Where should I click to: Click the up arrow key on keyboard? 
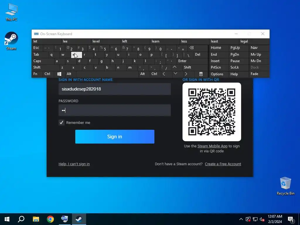175,67
